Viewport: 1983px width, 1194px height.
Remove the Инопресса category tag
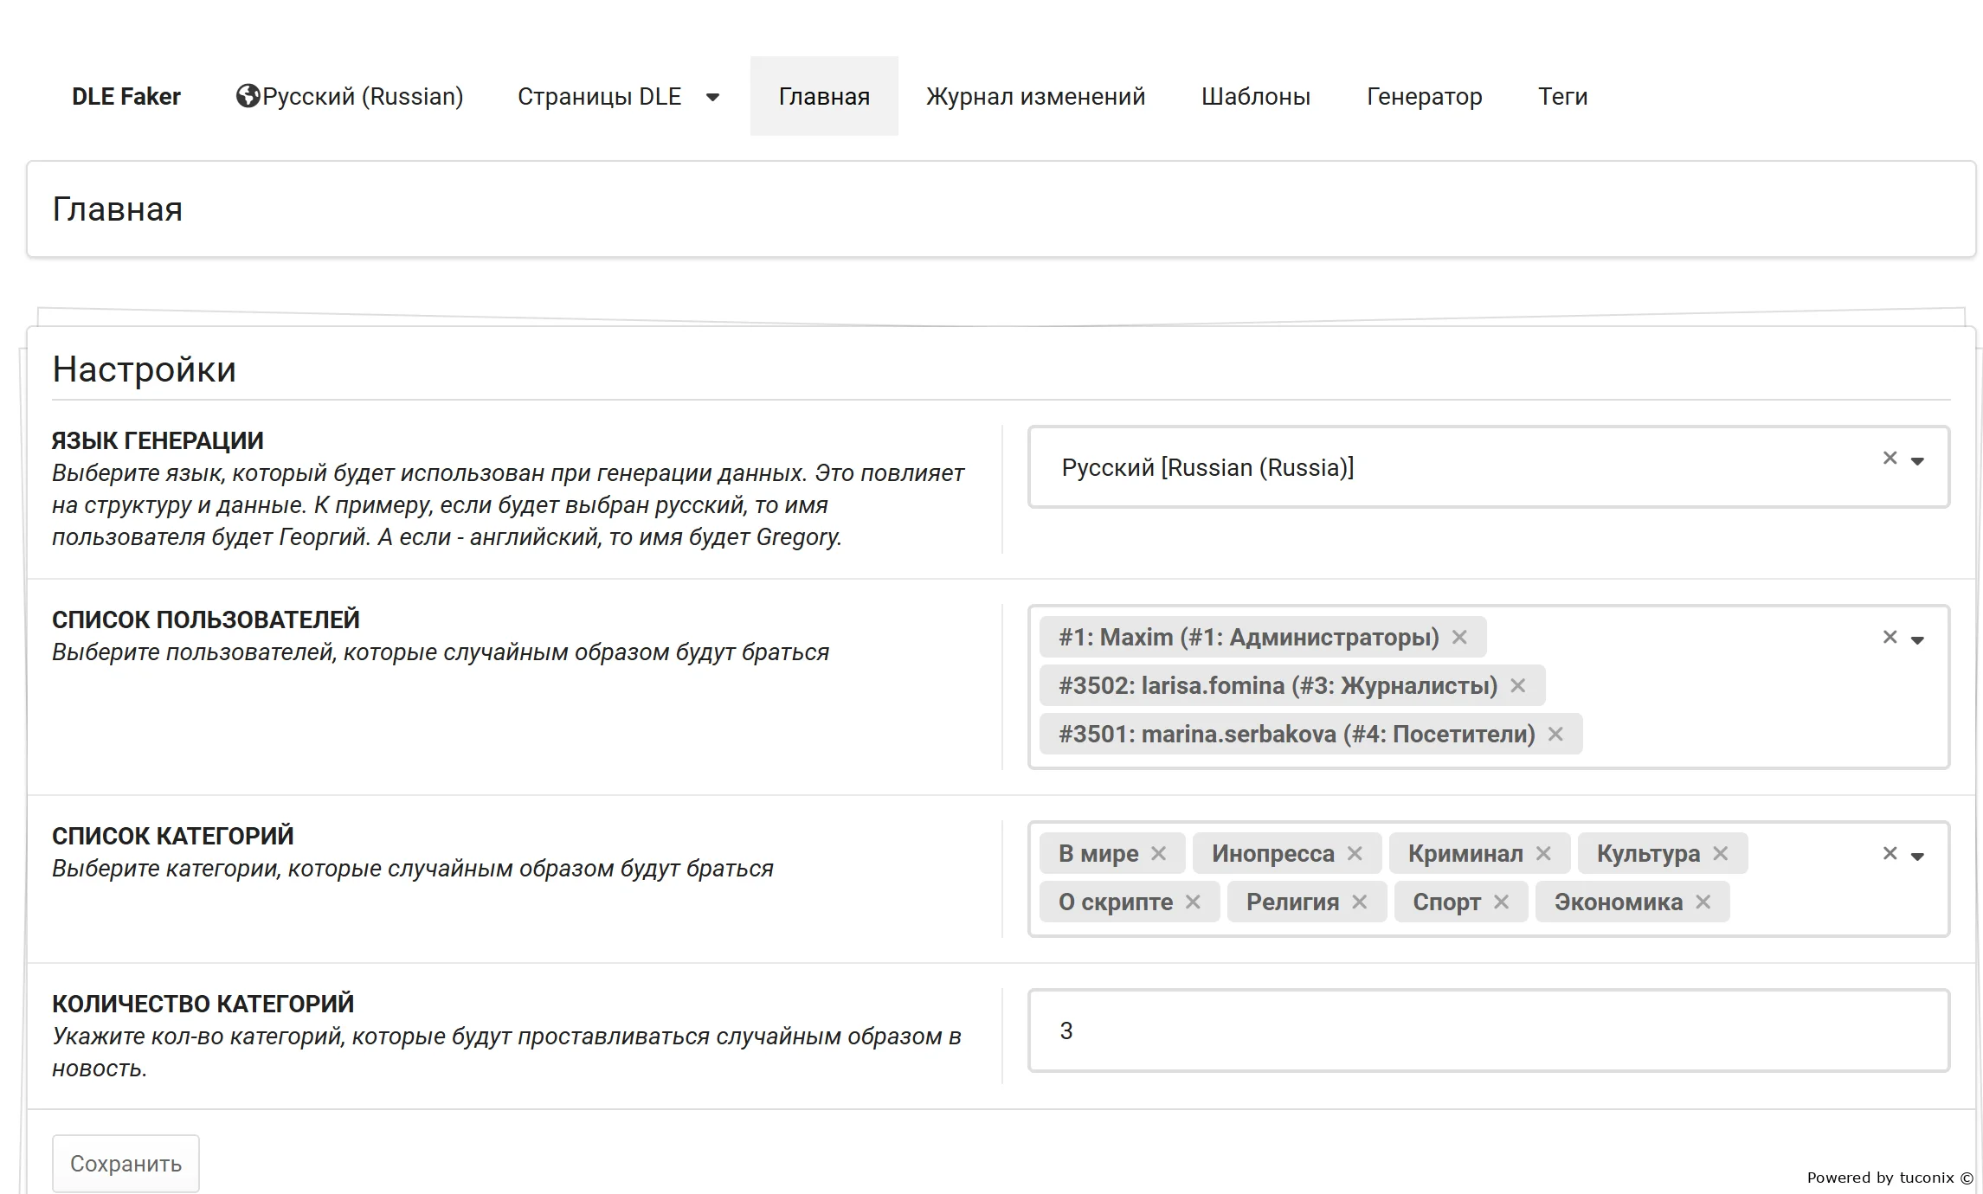(1355, 854)
